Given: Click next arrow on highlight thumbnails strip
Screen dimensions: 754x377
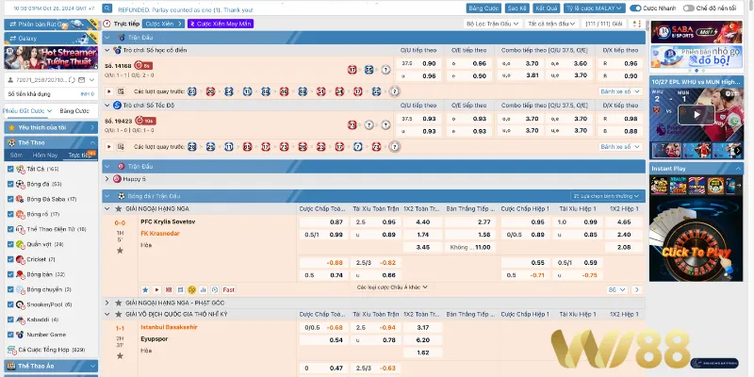Looking at the screenshot, I should (x=738, y=151).
